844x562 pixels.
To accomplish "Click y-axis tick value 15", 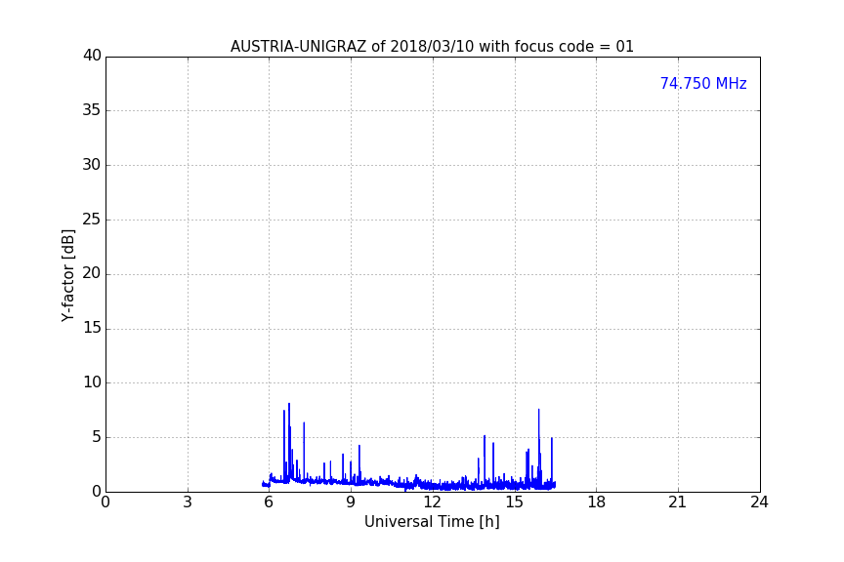I will pos(92,328).
